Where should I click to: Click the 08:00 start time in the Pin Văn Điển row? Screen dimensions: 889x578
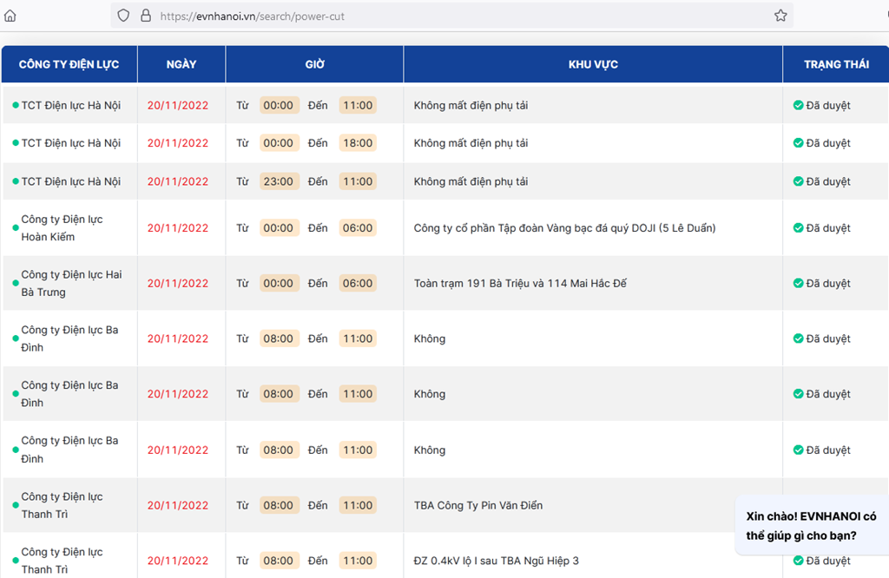279,505
